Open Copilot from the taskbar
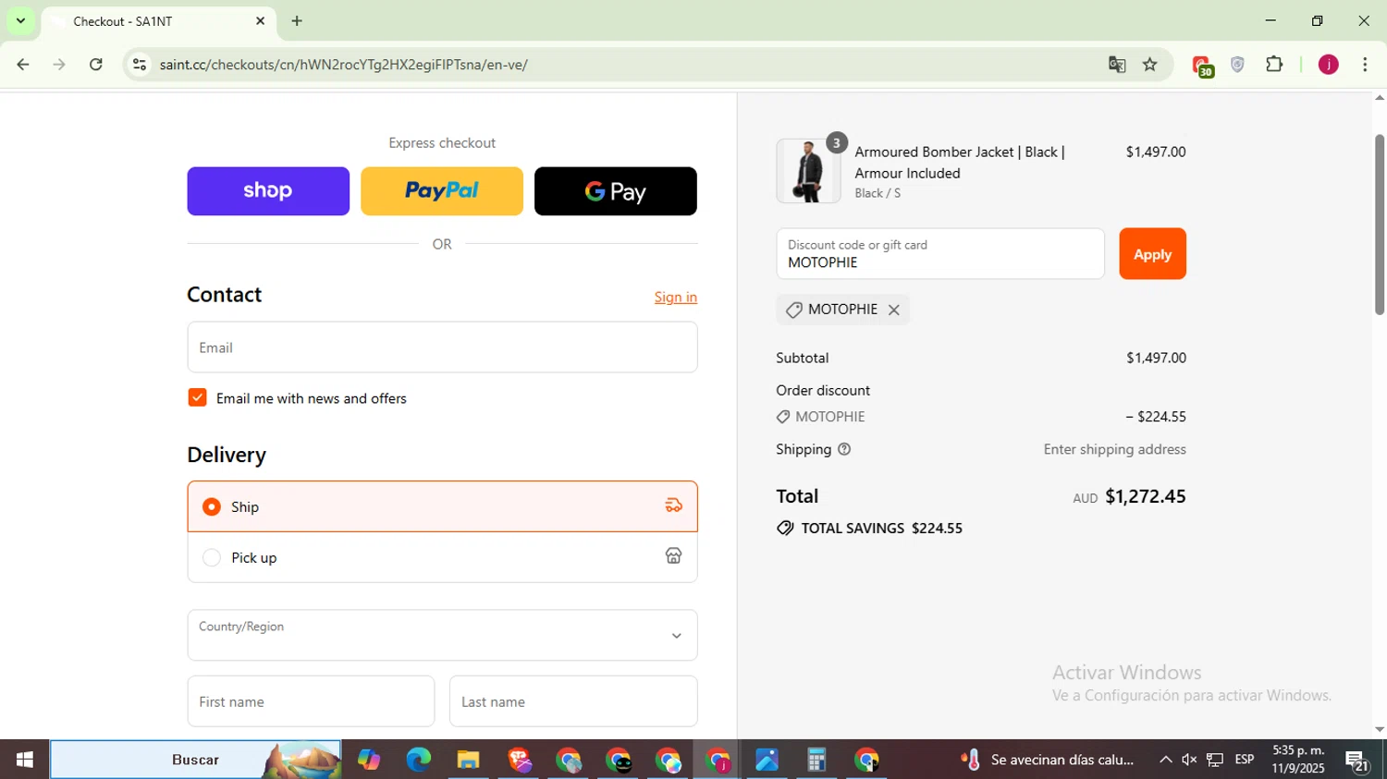1387x779 pixels. click(369, 760)
